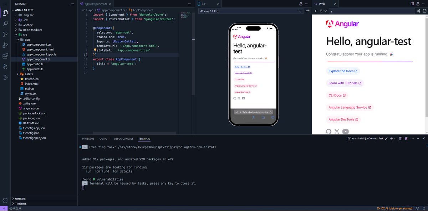Open Explorer more actions menu
The image size is (428, 211).
pos(72,4)
